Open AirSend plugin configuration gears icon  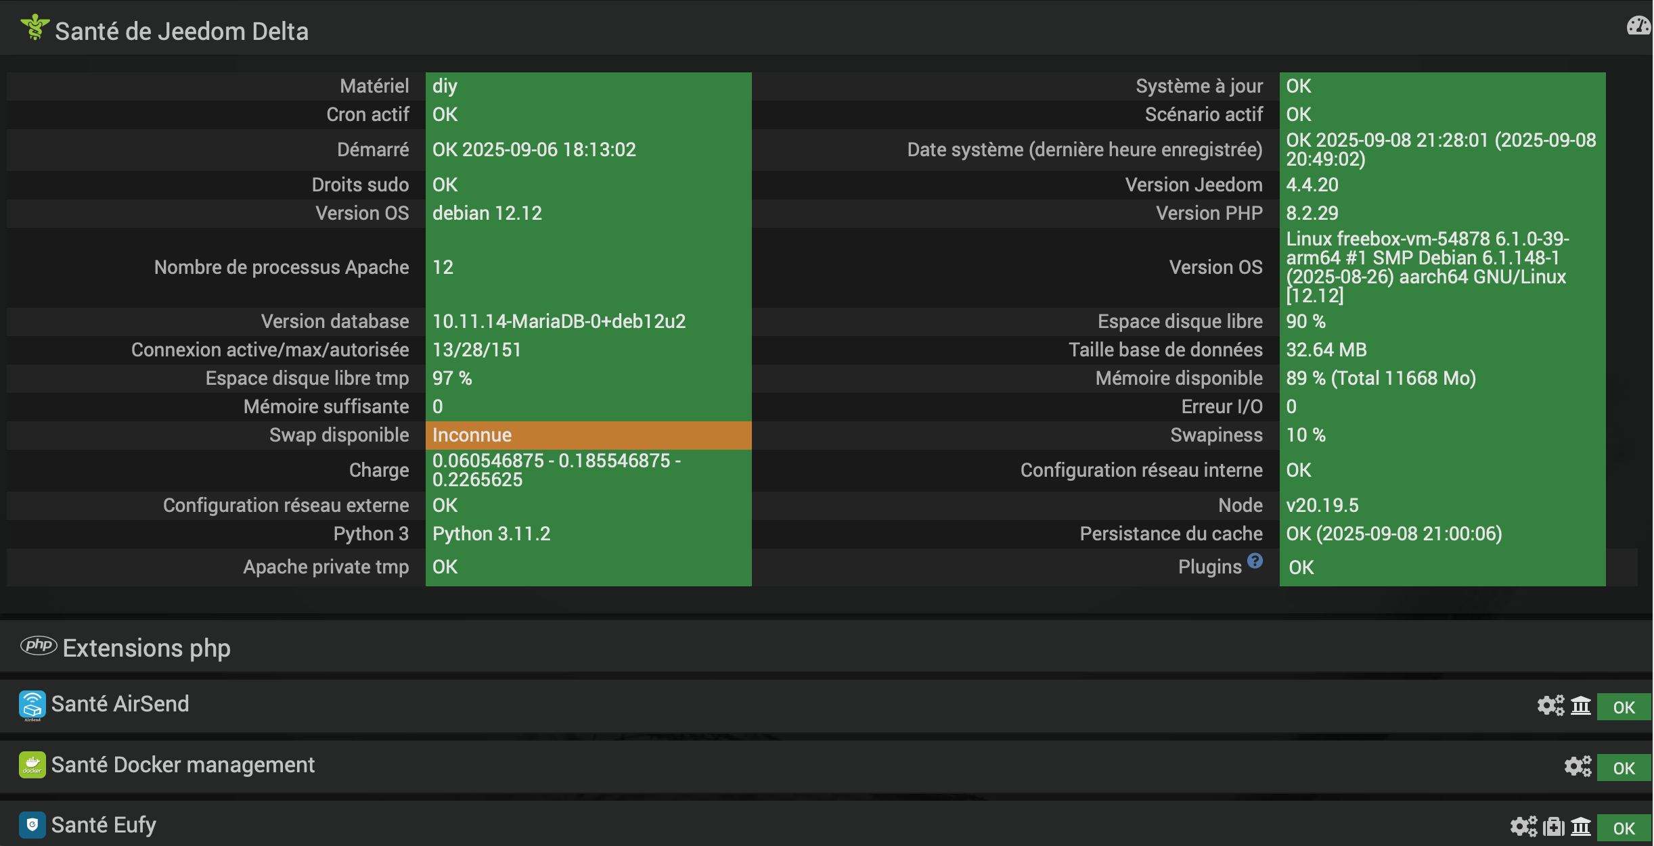[1550, 705]
